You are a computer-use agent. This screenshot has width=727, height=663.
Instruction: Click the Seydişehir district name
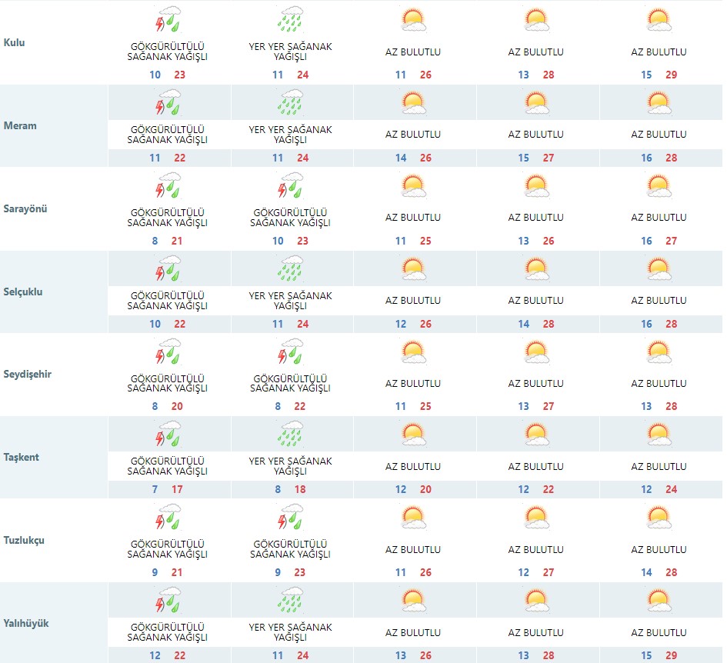click(x=28, y=375)
